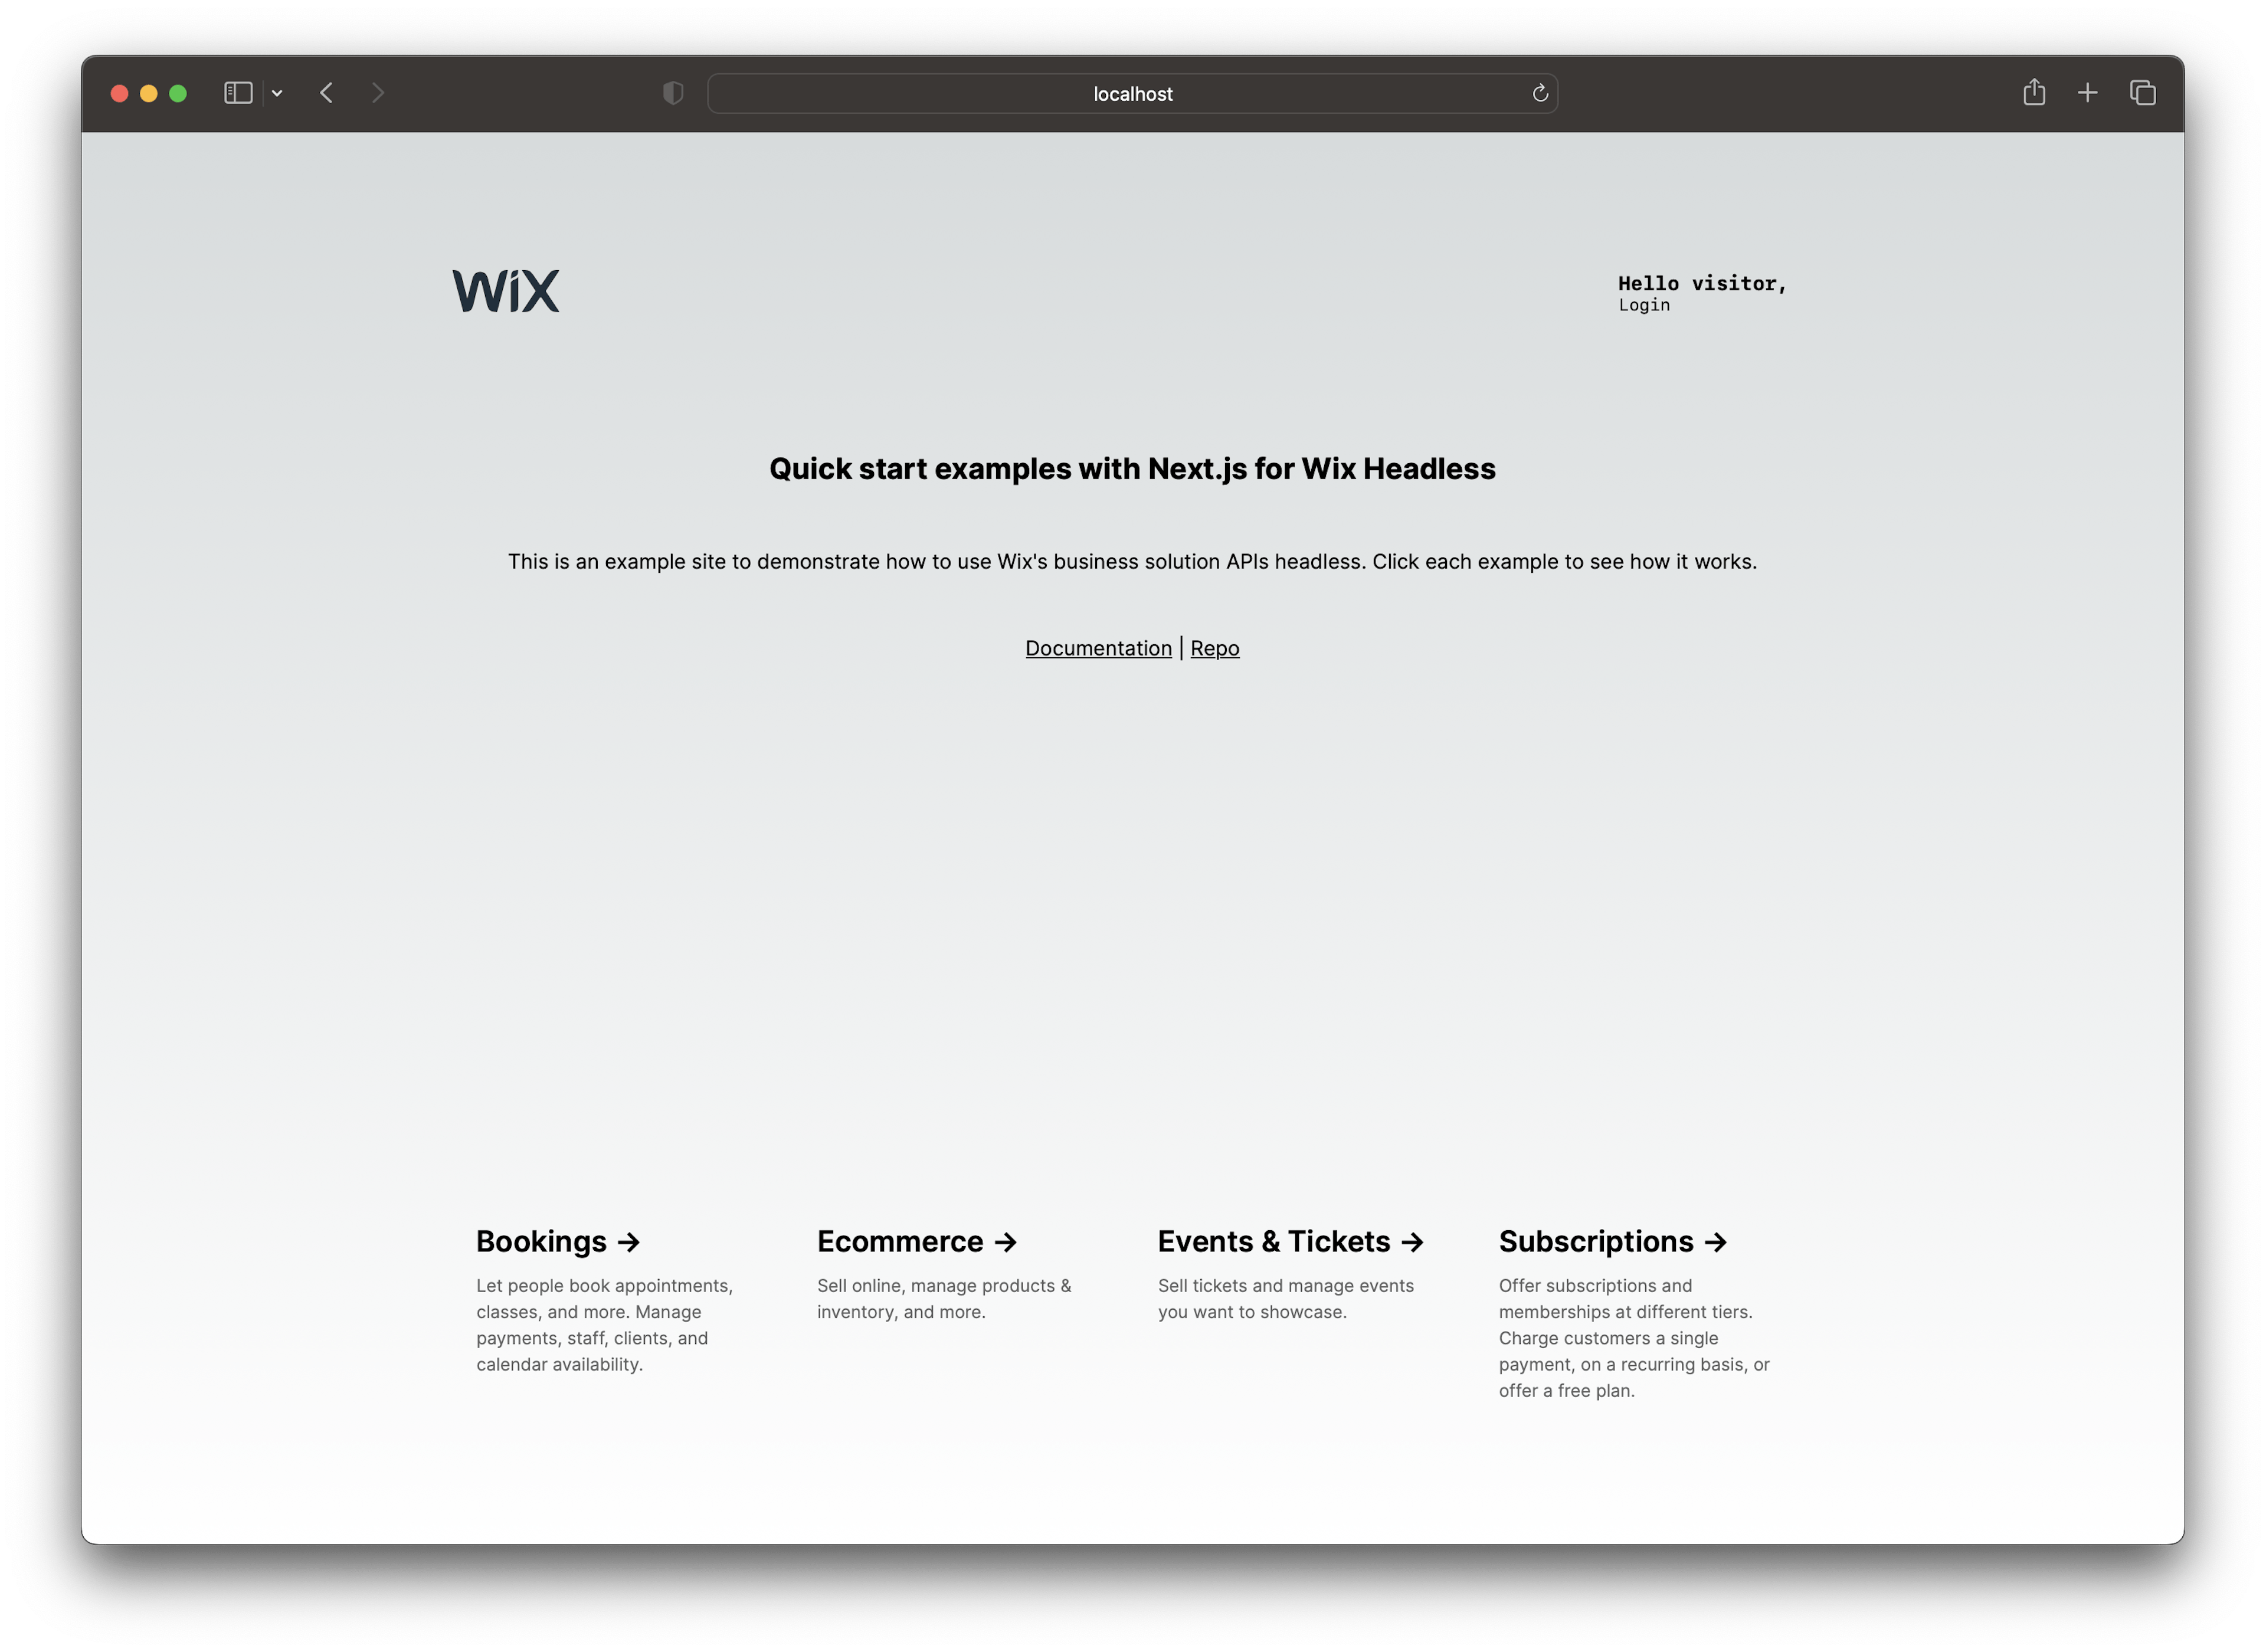Screen dimensions: 2266x1652
Task: Click 'Let people book appointments' description
Action: click(604, 1325)
